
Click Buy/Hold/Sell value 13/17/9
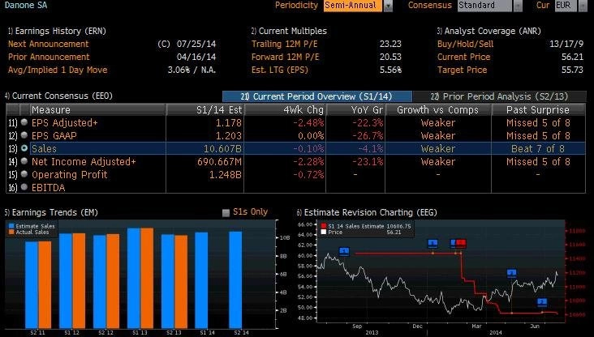click(566, 44)
